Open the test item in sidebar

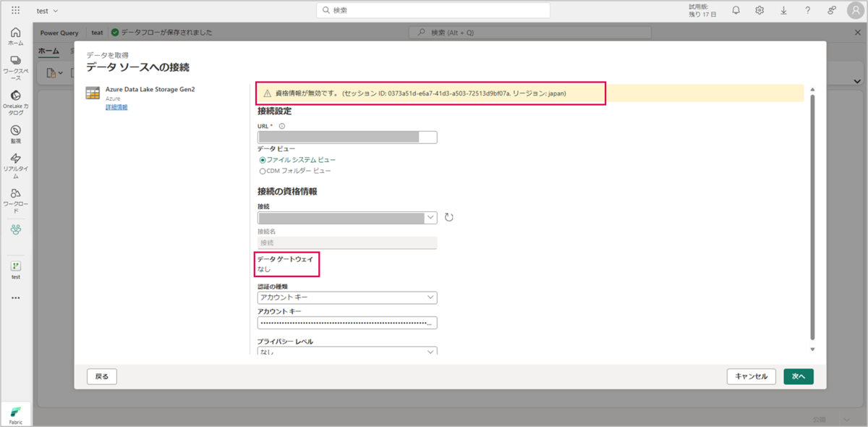(x=15, y=270)
